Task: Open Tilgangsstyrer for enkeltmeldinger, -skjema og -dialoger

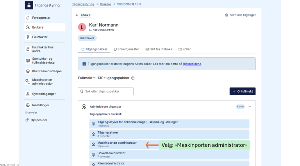Action: 169,124
